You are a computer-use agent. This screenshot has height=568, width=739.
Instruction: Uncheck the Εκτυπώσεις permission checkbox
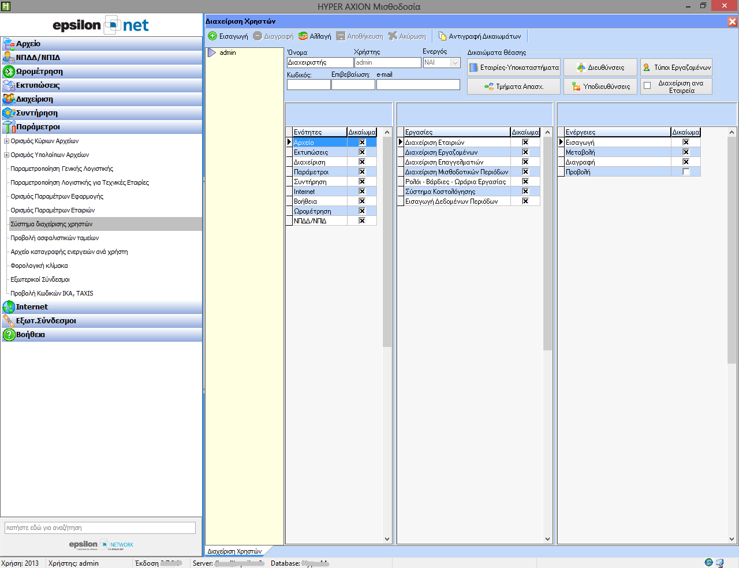point(362,152)
